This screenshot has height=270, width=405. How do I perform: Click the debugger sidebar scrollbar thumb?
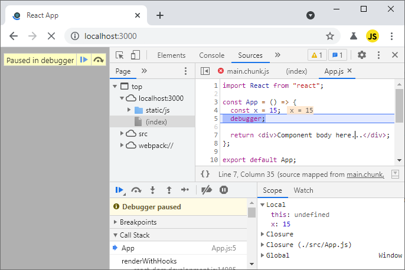pos(252,212)
